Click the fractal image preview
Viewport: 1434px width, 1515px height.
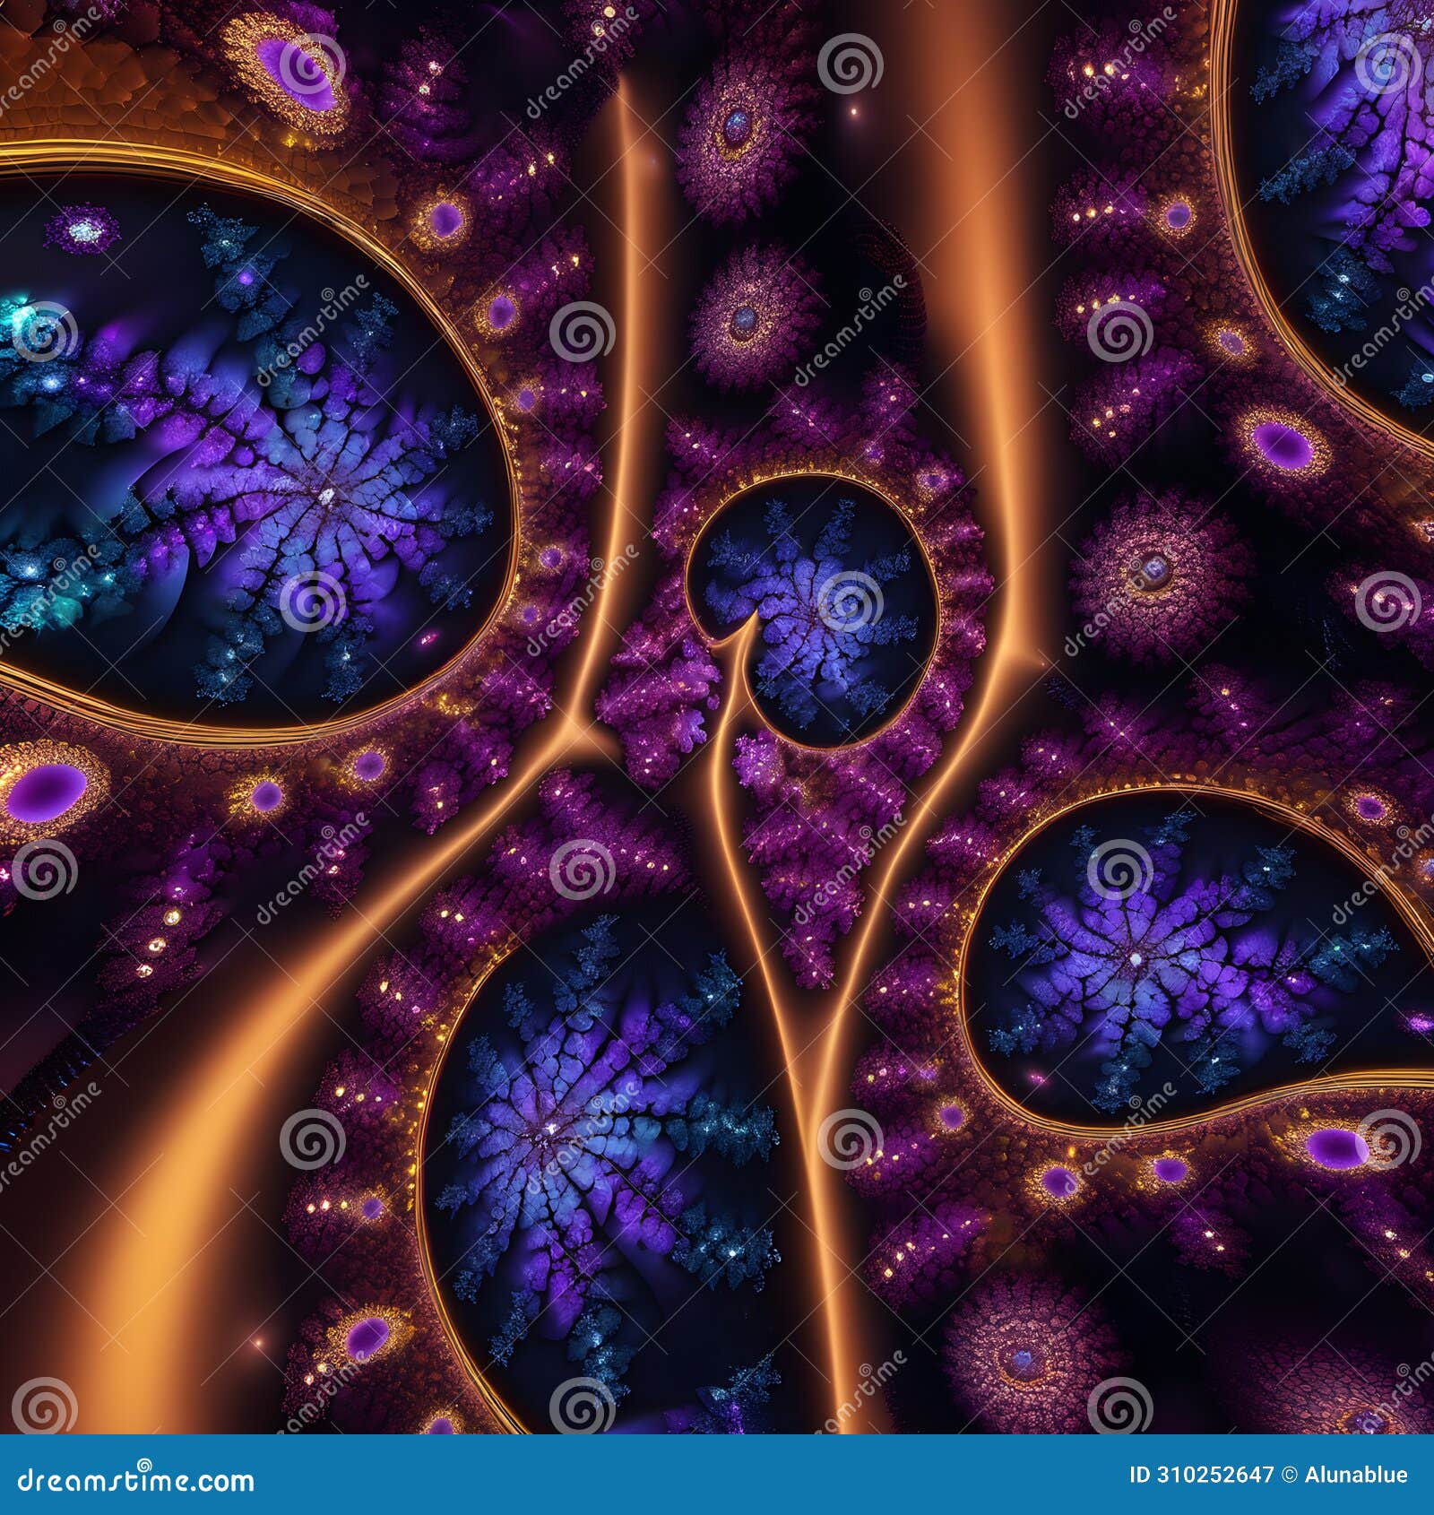(x=717, y=717)
